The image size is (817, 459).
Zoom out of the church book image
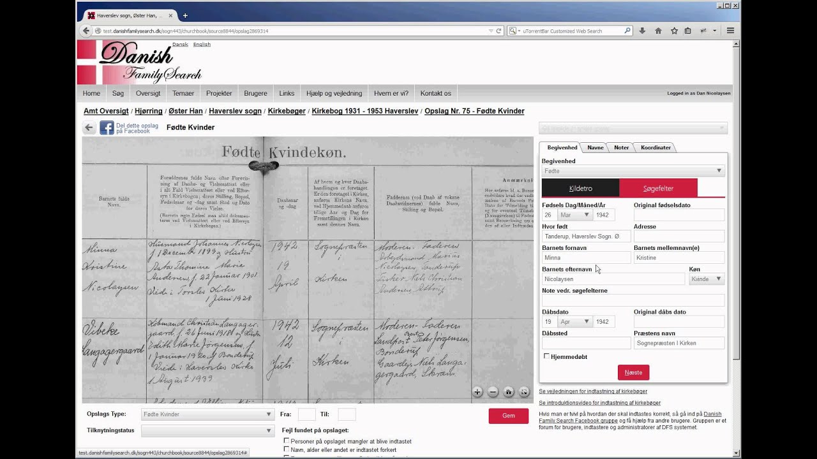point(493,392)
